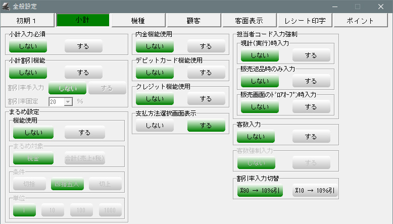Set 支払方法選択画面表示 to しない
393x224 pixels.
tap(154, 126)
